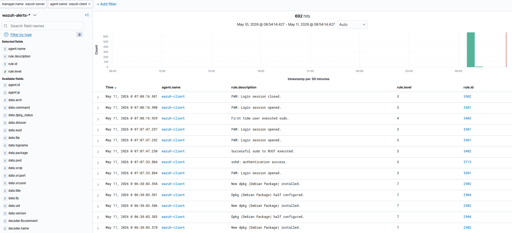Select the decoder.name available field

[x=19, y=228]
